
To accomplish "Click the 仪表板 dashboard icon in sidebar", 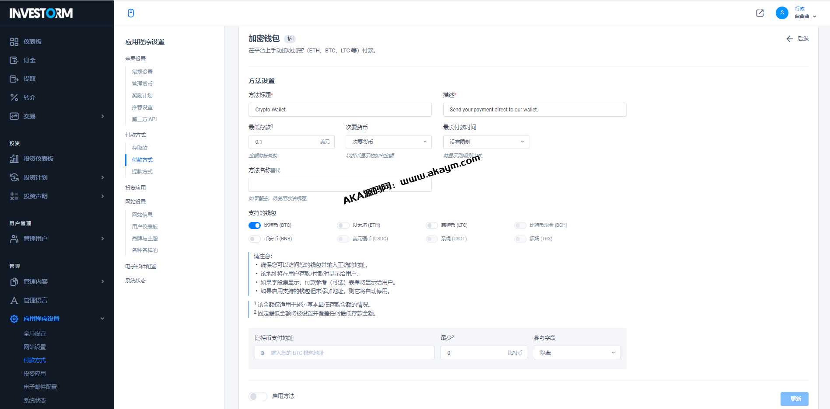I will [14, 42].
